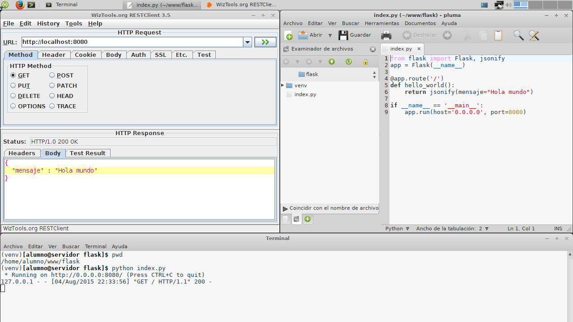The width and height of the screenshot is (573, 322).
Task: Go up to parent folder in file browser
Action: [332, 62]
